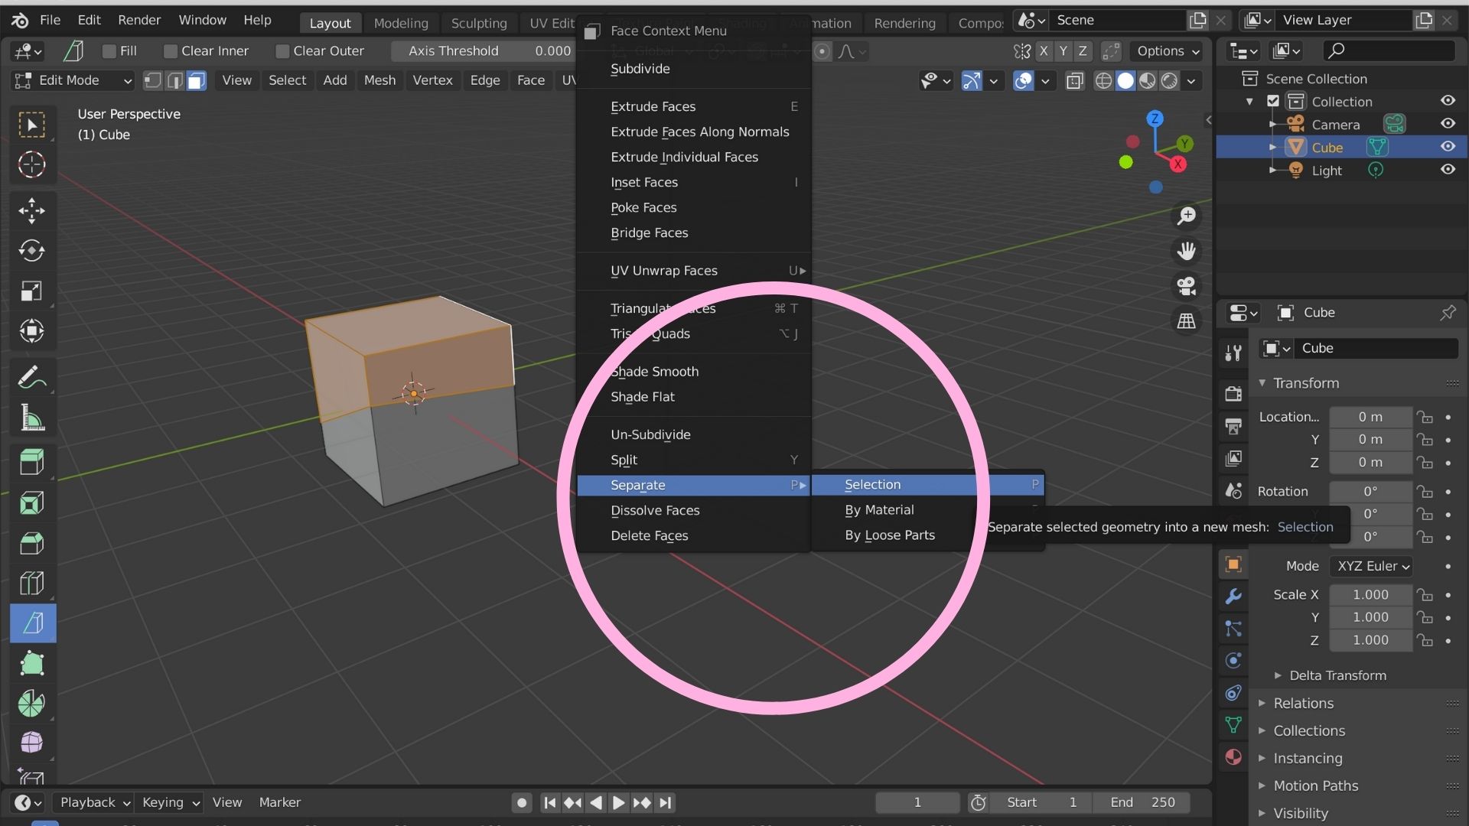The image size is (1469, 826).
Task: Switch to the Modeling tab
Action: click(x=401, y=23)
